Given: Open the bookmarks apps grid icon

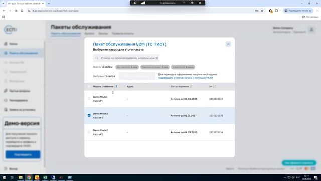Looking at the screenshot, I should pyautogui.click(x=4, y=17).
